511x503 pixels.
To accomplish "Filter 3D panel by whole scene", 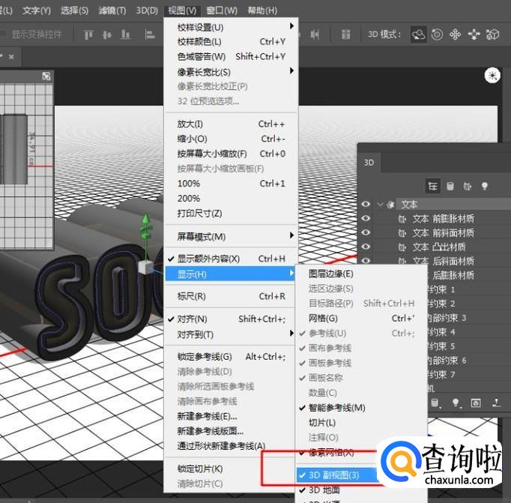I will point(432,186).
